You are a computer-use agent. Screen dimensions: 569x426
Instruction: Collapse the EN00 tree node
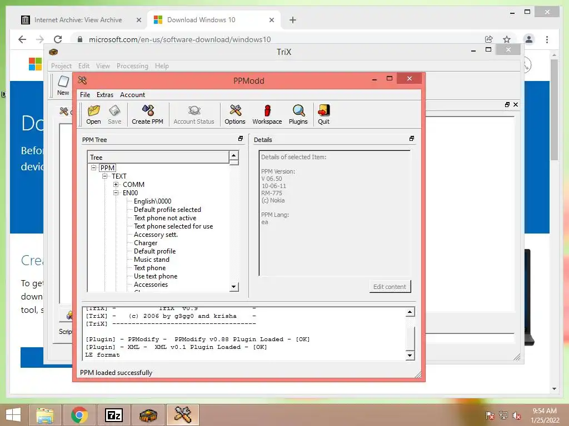coord(116,192)
